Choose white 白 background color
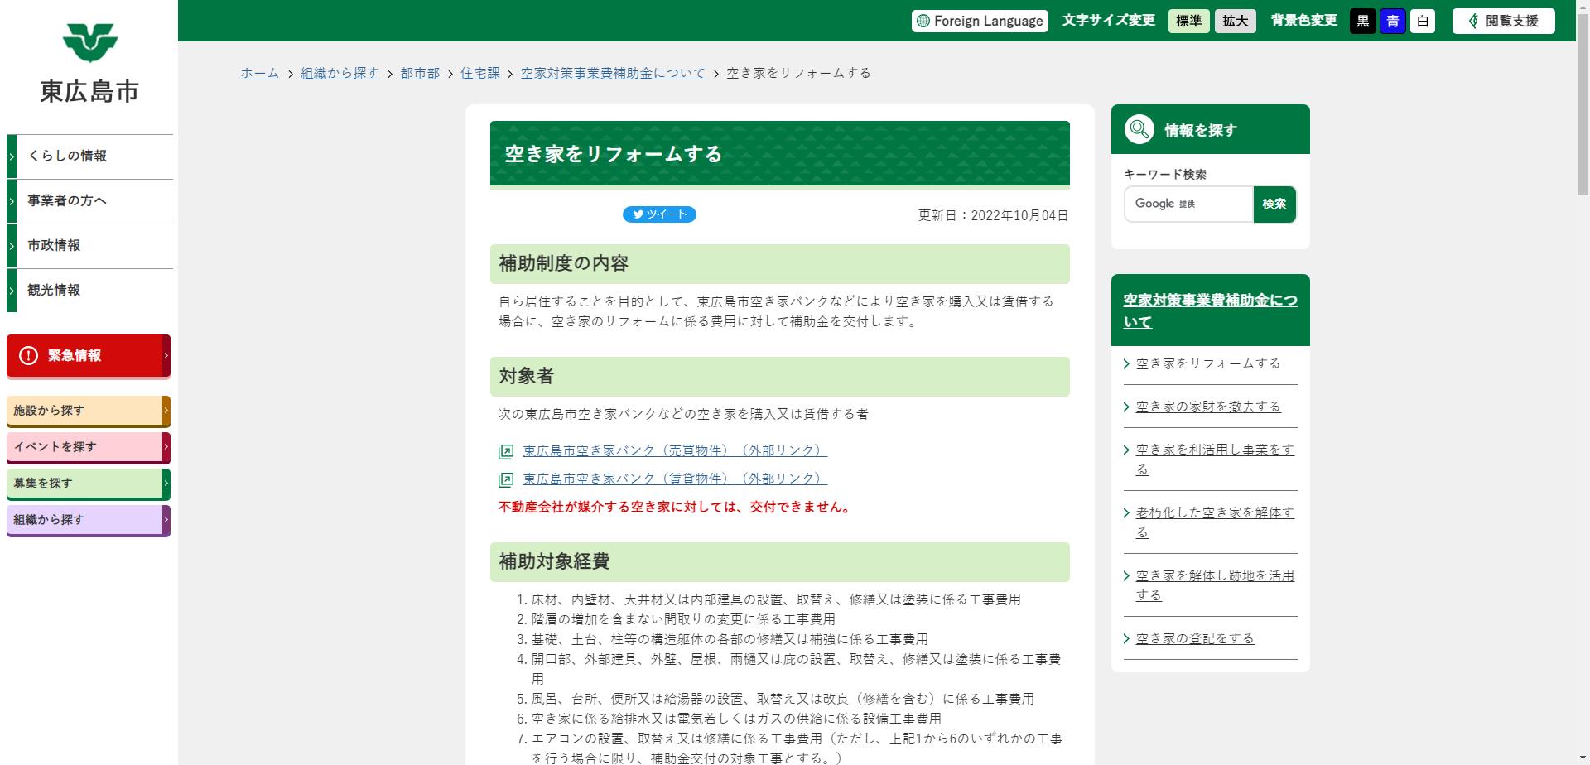Viewport: 1590px width, 765px height. tap(1423, 22)
